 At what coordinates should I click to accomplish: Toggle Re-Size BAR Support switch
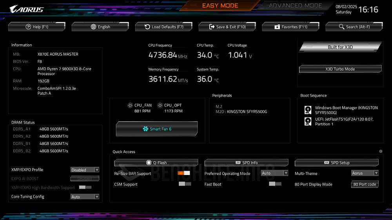184,173
